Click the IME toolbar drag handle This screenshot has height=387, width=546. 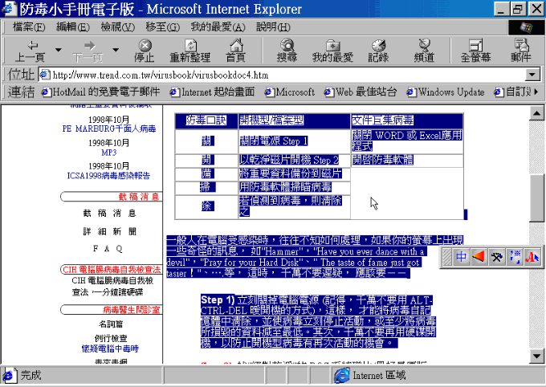[x=447, y=257]
